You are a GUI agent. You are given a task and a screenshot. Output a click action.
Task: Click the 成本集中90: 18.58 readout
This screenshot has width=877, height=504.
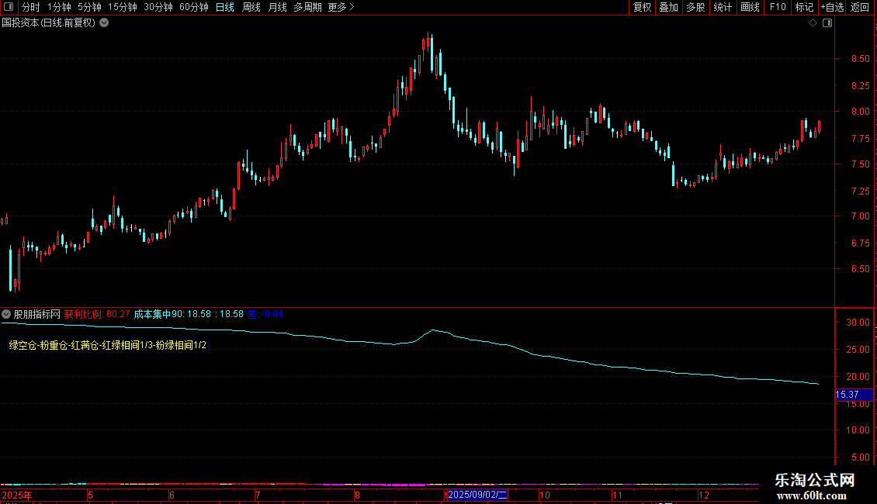click(172, 314)
